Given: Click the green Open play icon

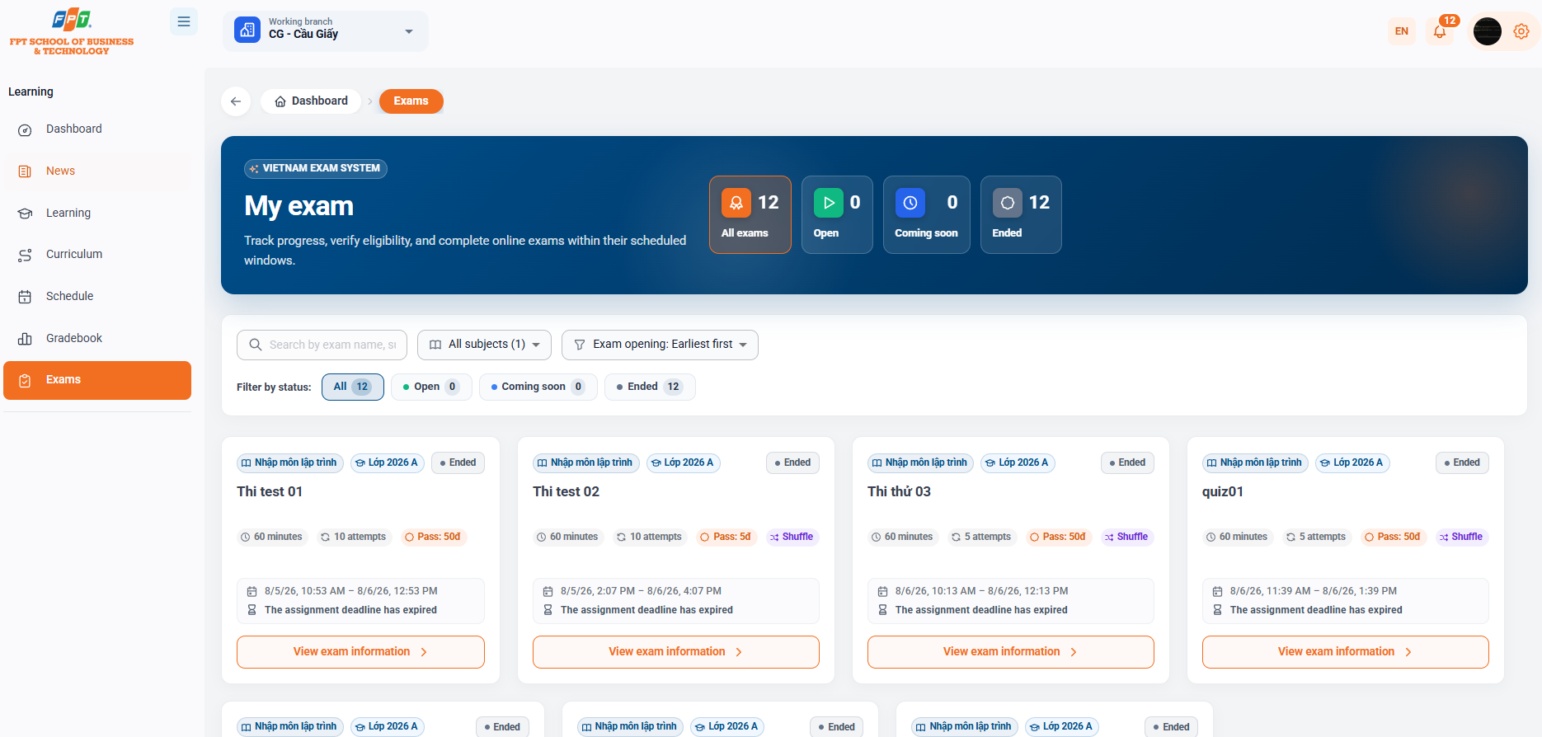Looking at the screenshot, I should click(829, 203).
